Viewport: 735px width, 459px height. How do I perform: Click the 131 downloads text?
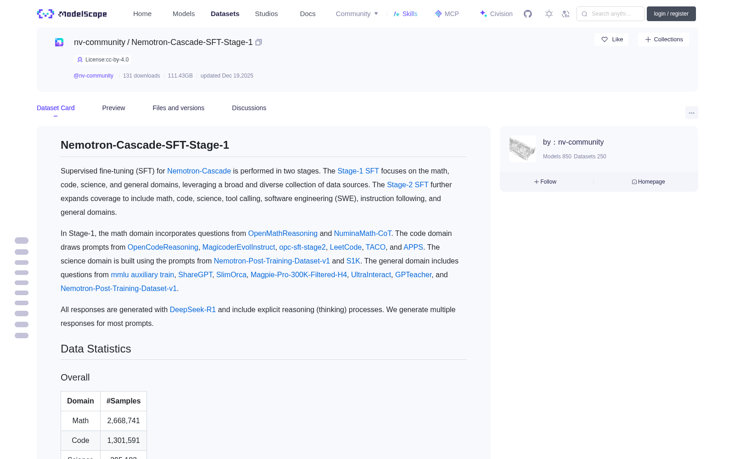(141, 76)
